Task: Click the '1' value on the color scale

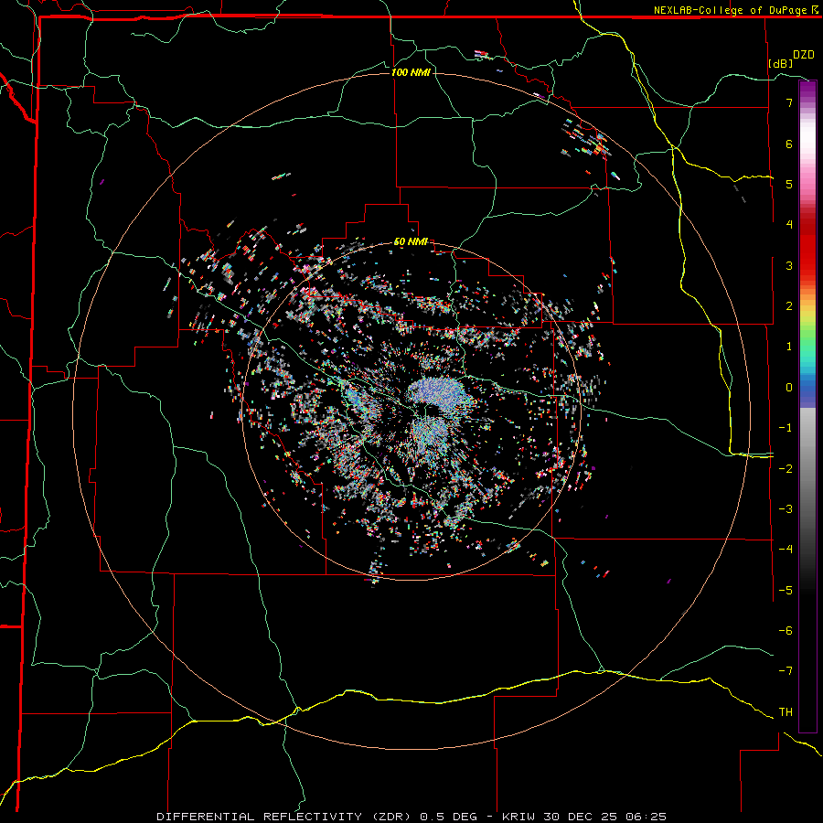Action: click(789, 347)
